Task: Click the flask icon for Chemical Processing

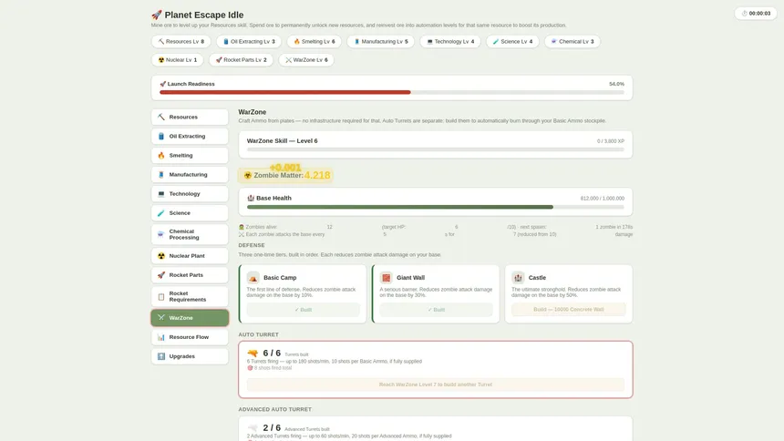Action: (x=161, y=234)
